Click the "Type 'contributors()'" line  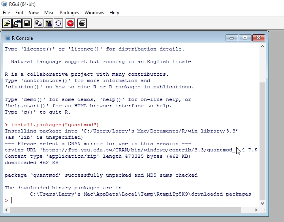tap(77, 80)
